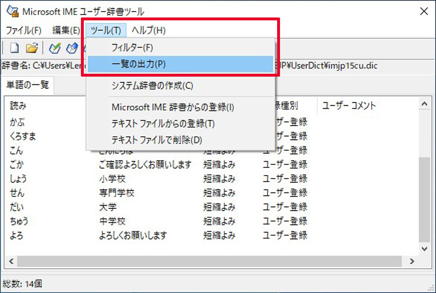Screen dimensions: 436x293
Task: Open the 編集(E) menu
Action: click(x=66, y=30)
